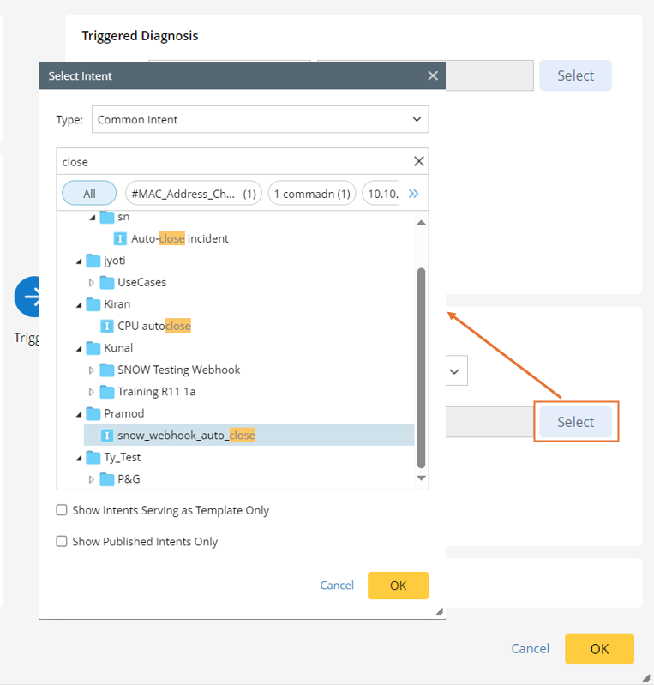Click the SNOW Testing Webhook folder icon

[x=107, y=370]
